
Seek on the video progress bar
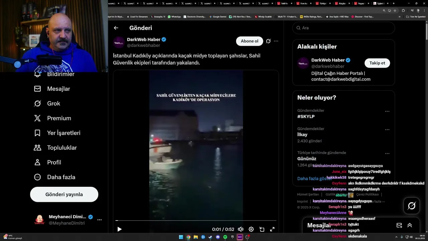point(196,221)
